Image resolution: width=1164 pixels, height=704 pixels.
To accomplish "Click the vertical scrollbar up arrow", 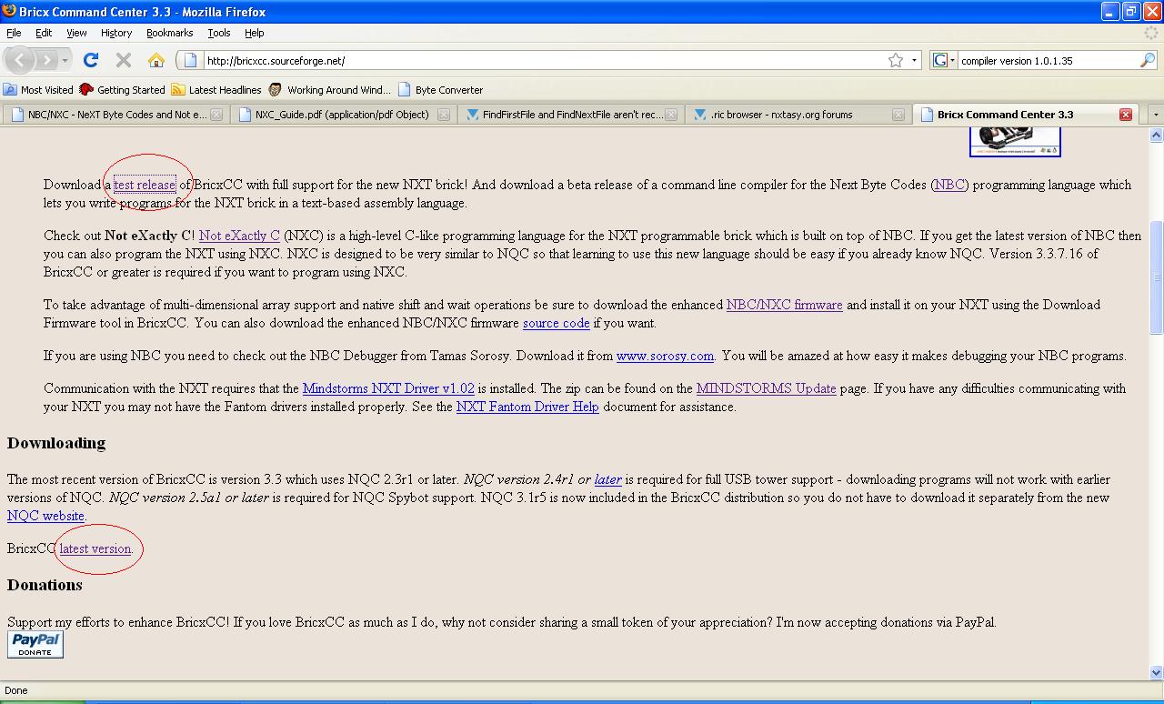I will point(1157,136).
